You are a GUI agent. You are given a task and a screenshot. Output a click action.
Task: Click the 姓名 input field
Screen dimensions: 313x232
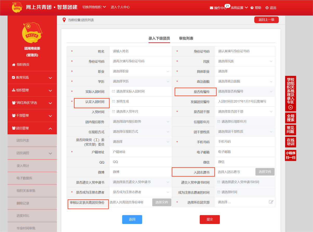click(x=140, y=51)
